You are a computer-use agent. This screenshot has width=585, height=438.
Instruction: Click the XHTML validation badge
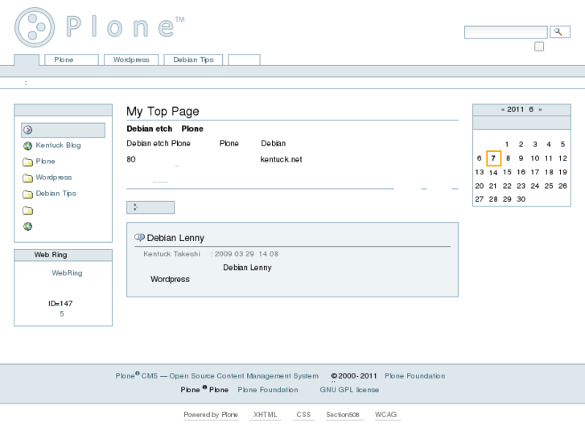click(266, 415)
